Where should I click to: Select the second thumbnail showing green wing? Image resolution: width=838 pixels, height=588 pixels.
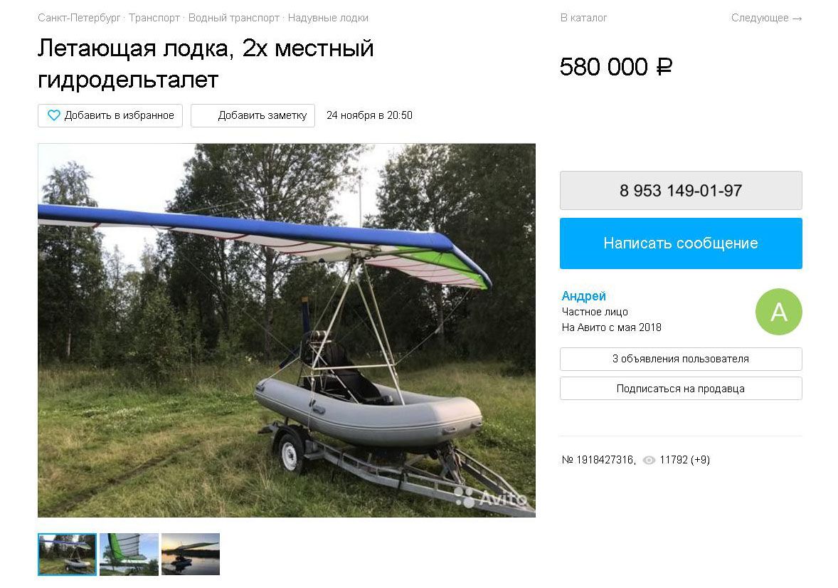click(129, 555)
